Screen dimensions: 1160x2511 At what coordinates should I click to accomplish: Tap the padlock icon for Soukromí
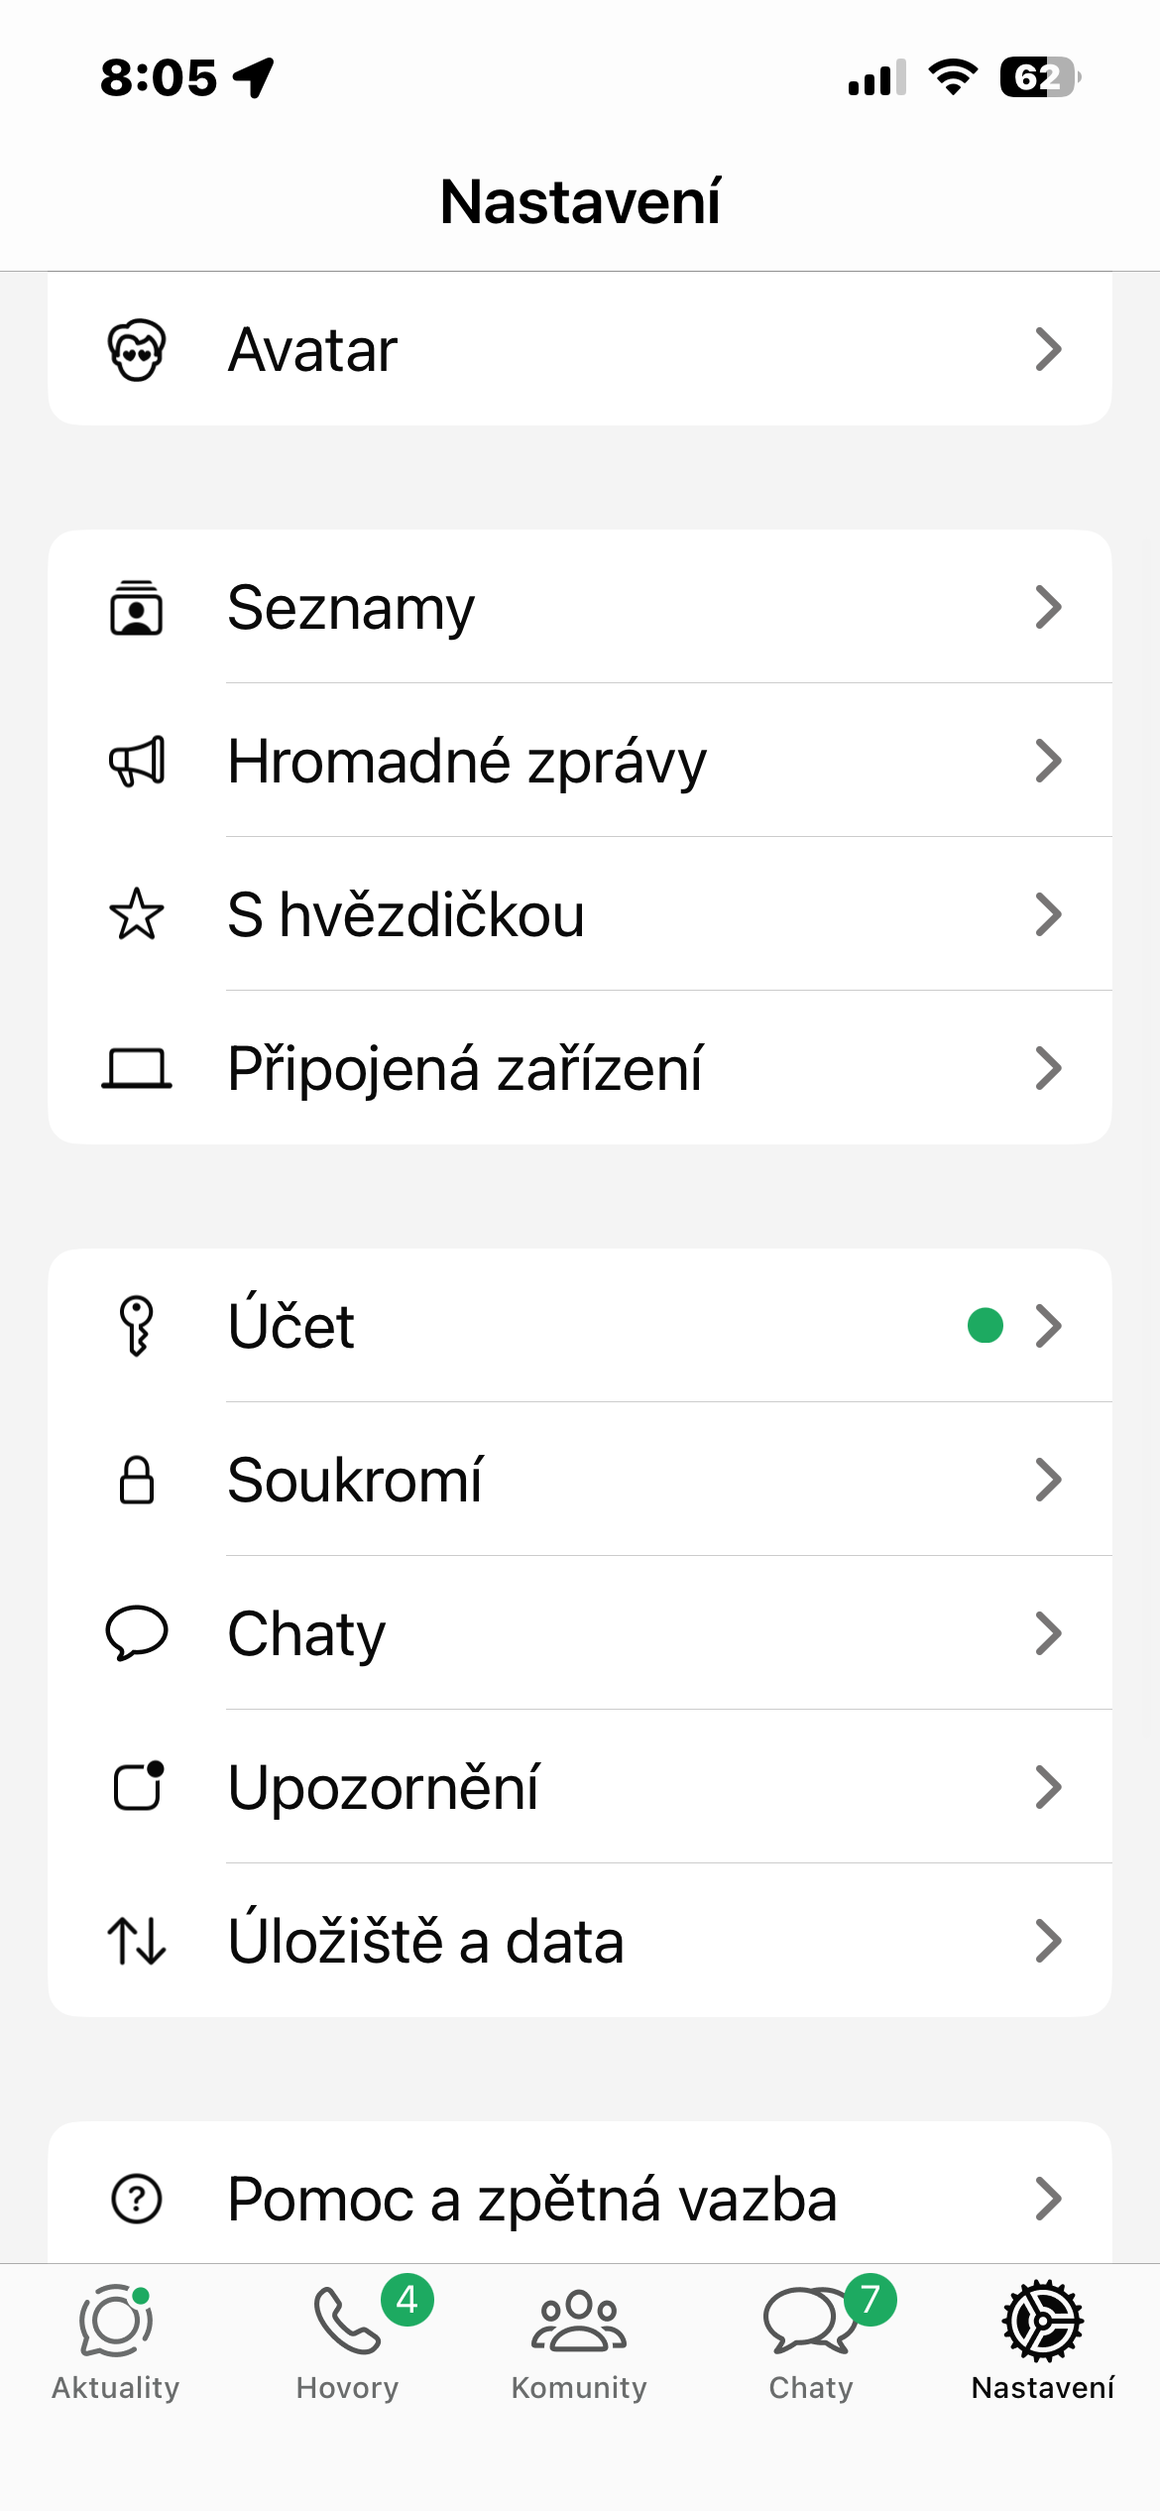(137, 1480)
